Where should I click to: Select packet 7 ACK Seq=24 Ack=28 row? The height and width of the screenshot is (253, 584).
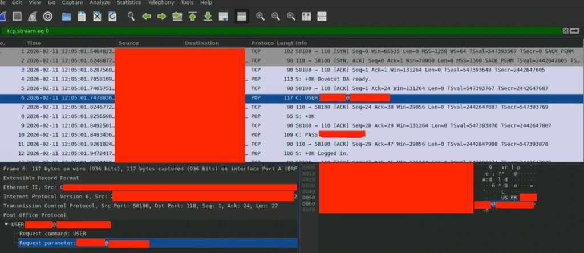pyautogui.click(x=291, y=107)
